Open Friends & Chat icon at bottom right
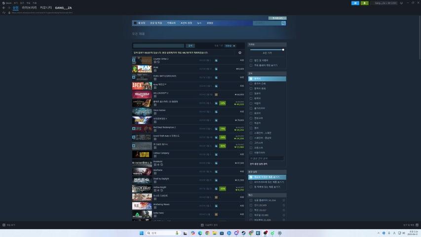The width and height of the screenshot is (421, 237). [417, 225]
